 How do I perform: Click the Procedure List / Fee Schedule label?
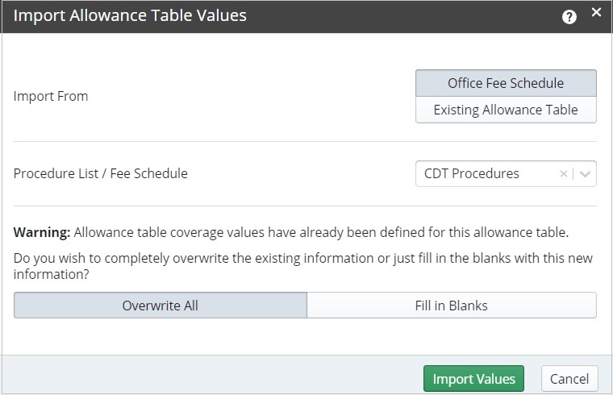point(101,173)
